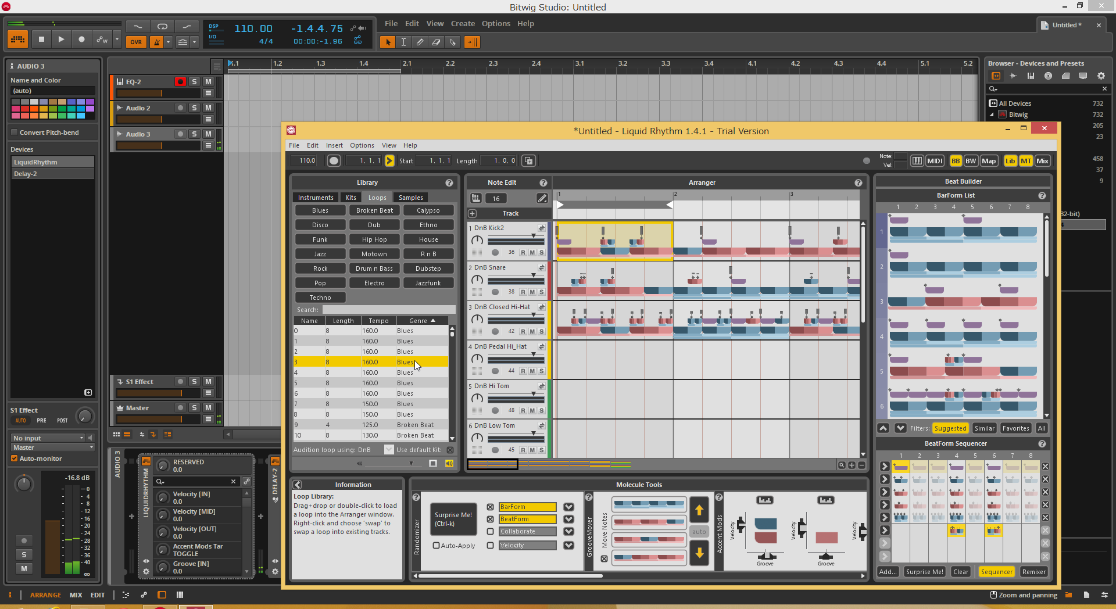
Task: Open the No input dropdown
Action: coord(48,438)
